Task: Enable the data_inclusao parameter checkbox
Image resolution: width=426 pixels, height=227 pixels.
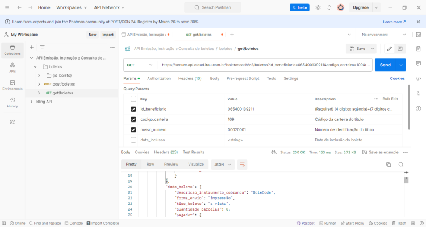Action: (x=133, y=140)
